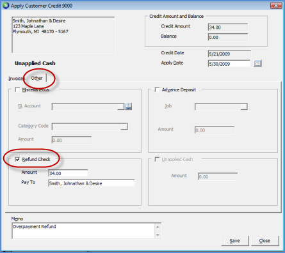Open the GL Account lookup book icon
Screen dimensions: 285x253
click(x=128, y=106)
